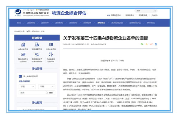Share article via WeChat icon
This screenshot has height=119, width=179.
tap(142, 44)
